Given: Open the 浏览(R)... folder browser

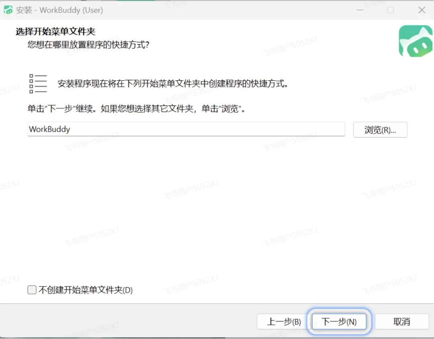Looking at the screenshot, I should point(380,130).
